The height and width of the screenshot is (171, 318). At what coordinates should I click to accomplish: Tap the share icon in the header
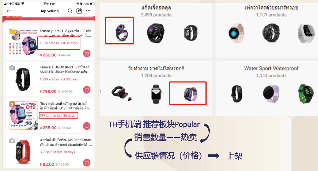[x=79, y=11]
